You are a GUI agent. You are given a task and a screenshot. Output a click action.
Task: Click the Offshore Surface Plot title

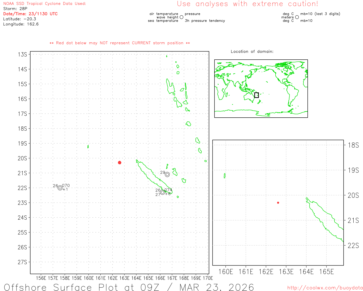click(x=129, y=287)
